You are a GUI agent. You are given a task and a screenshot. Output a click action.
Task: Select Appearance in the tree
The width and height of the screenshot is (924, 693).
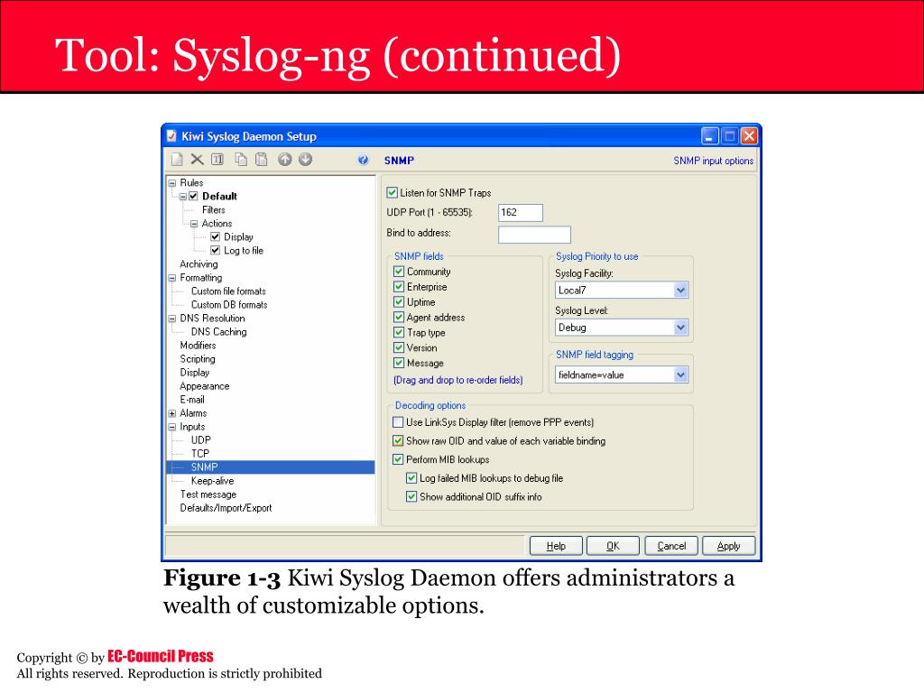205,386
